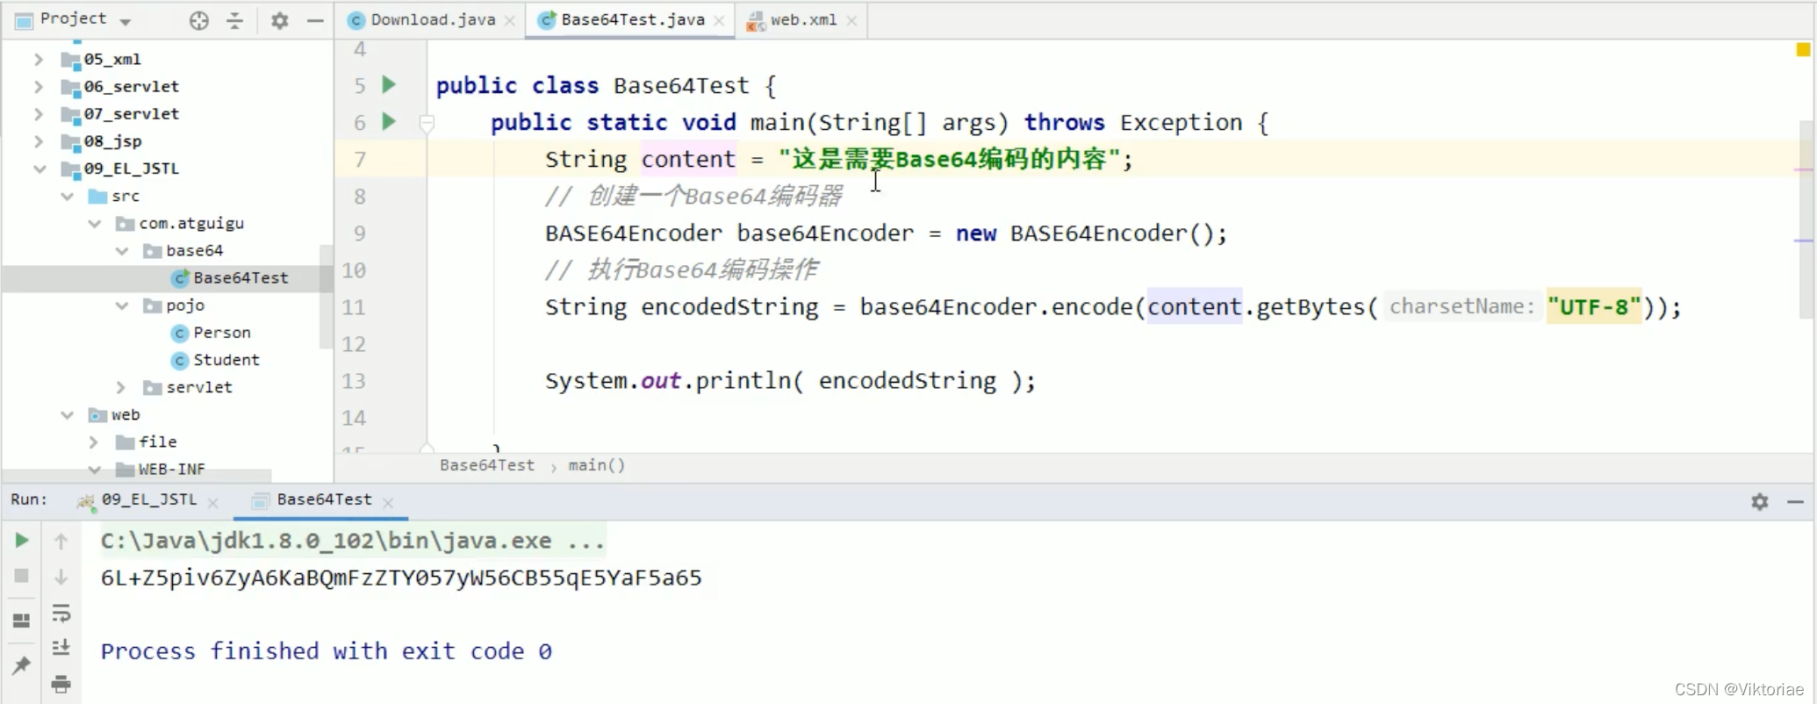This screenshot has height=704, width=1817.
Task: Close the web.xml tab
Action: point(851,20)
